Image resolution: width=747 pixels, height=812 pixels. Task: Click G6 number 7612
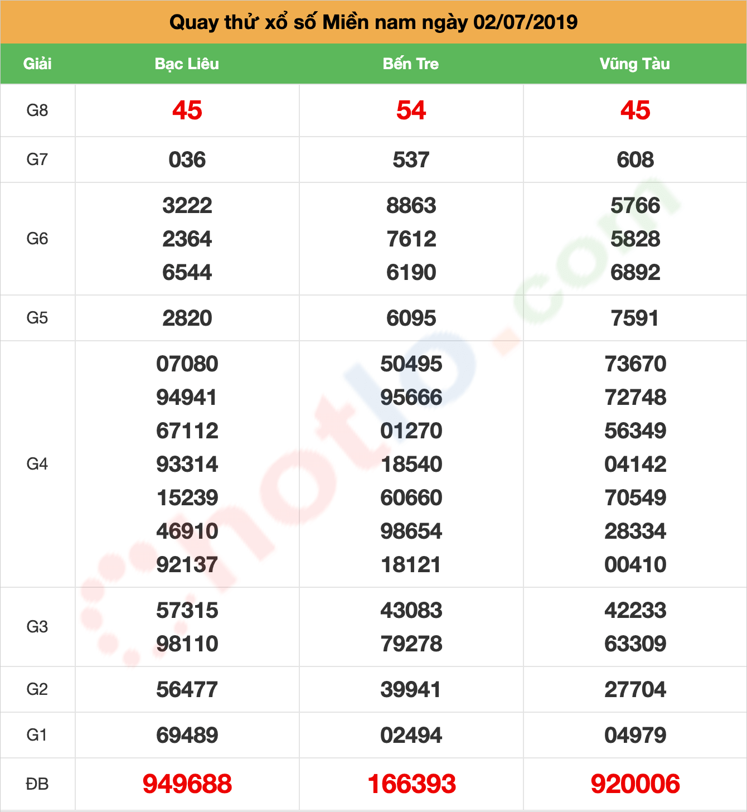[x=411, y=239]
